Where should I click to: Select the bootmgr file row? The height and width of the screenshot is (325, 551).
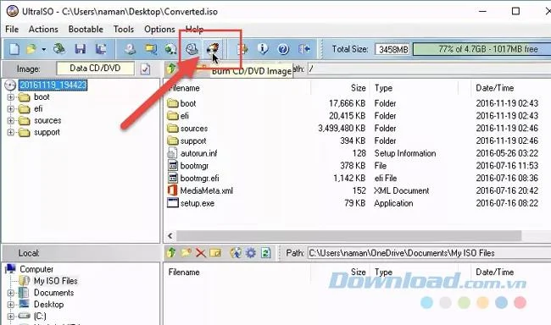point(194,166)
